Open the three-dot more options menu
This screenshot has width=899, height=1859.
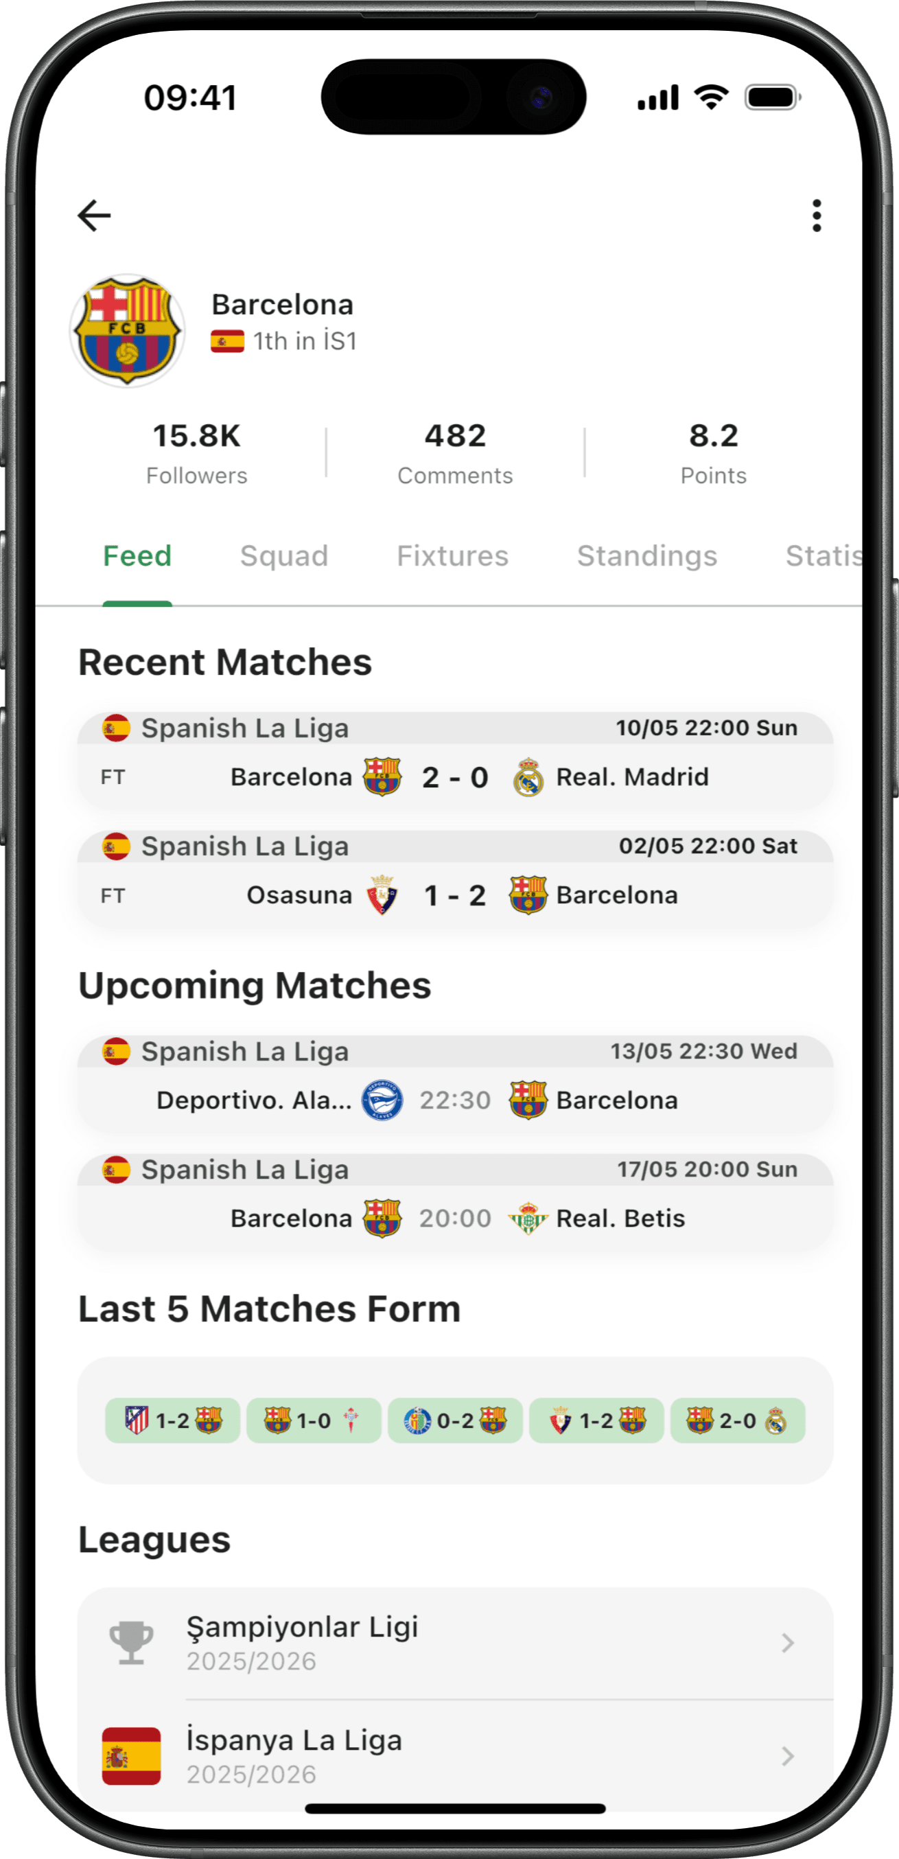pos(816,215)
